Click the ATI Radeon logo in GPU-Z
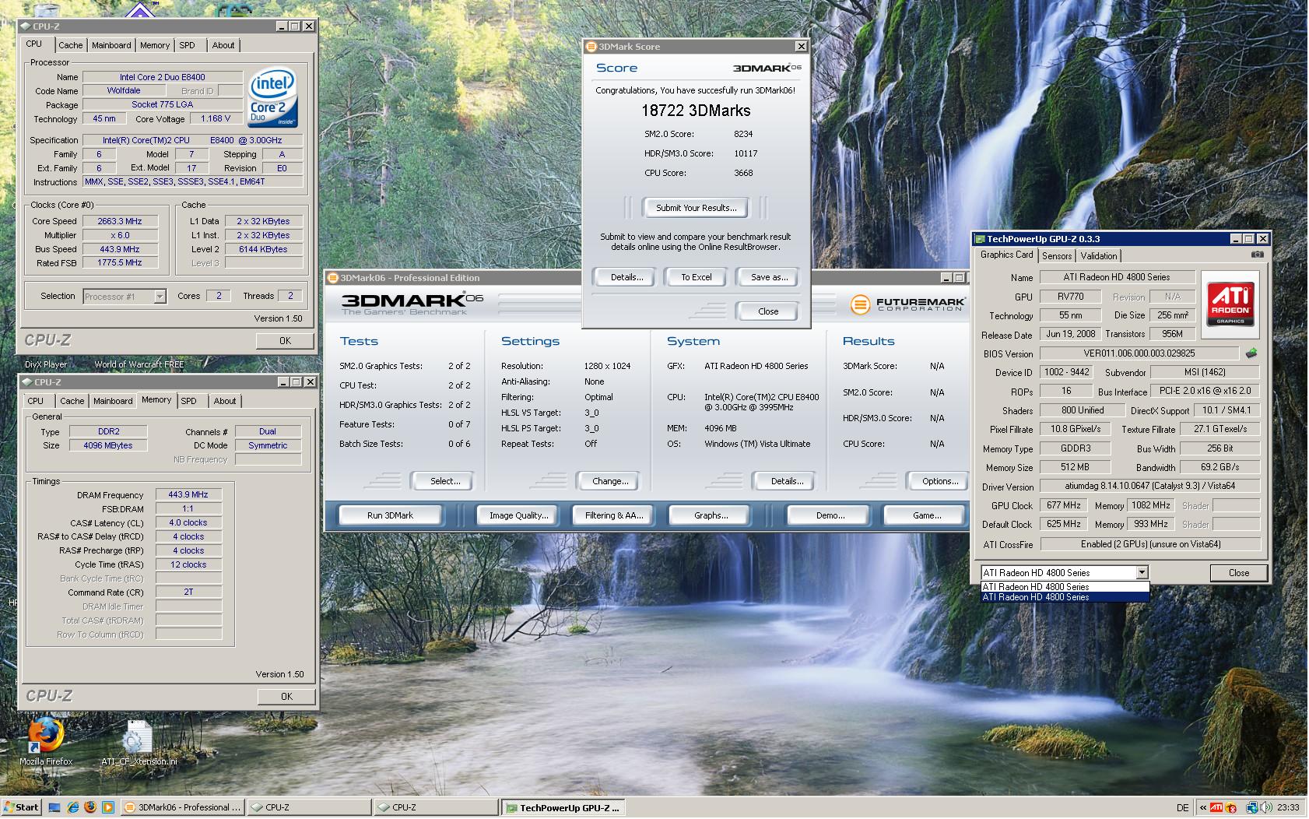 coord(1230,304)
